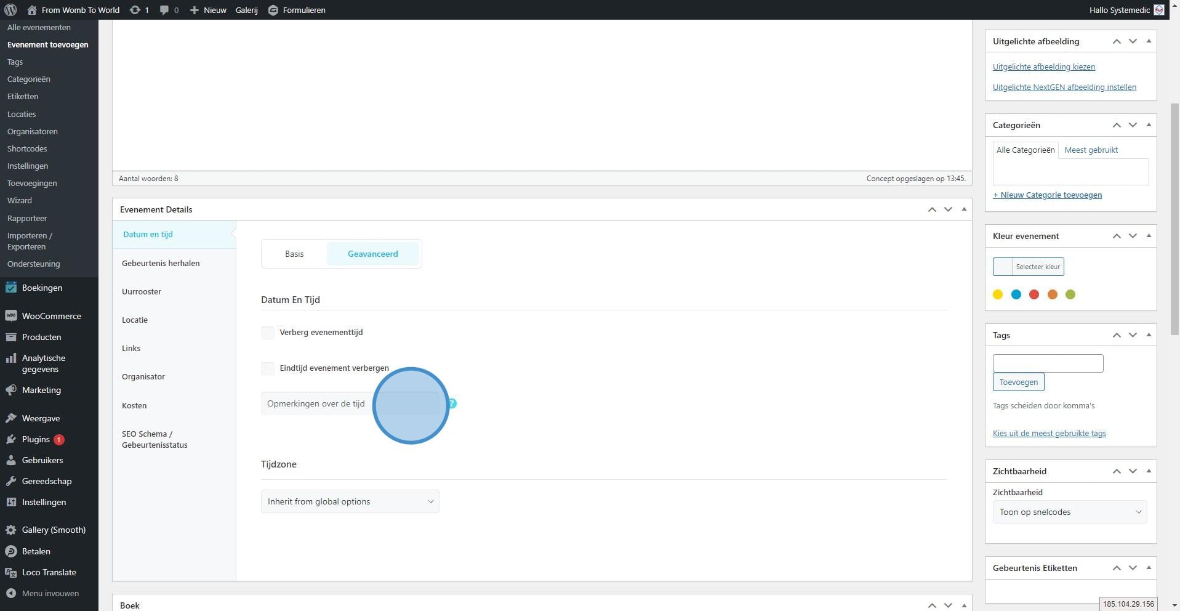The height and width of the screenshot is (611, 1180).
Task: Click the help icon beside time remarks field
Action: point(452,403)
